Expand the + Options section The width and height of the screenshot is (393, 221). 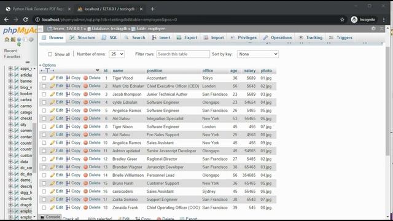(47, 65)
